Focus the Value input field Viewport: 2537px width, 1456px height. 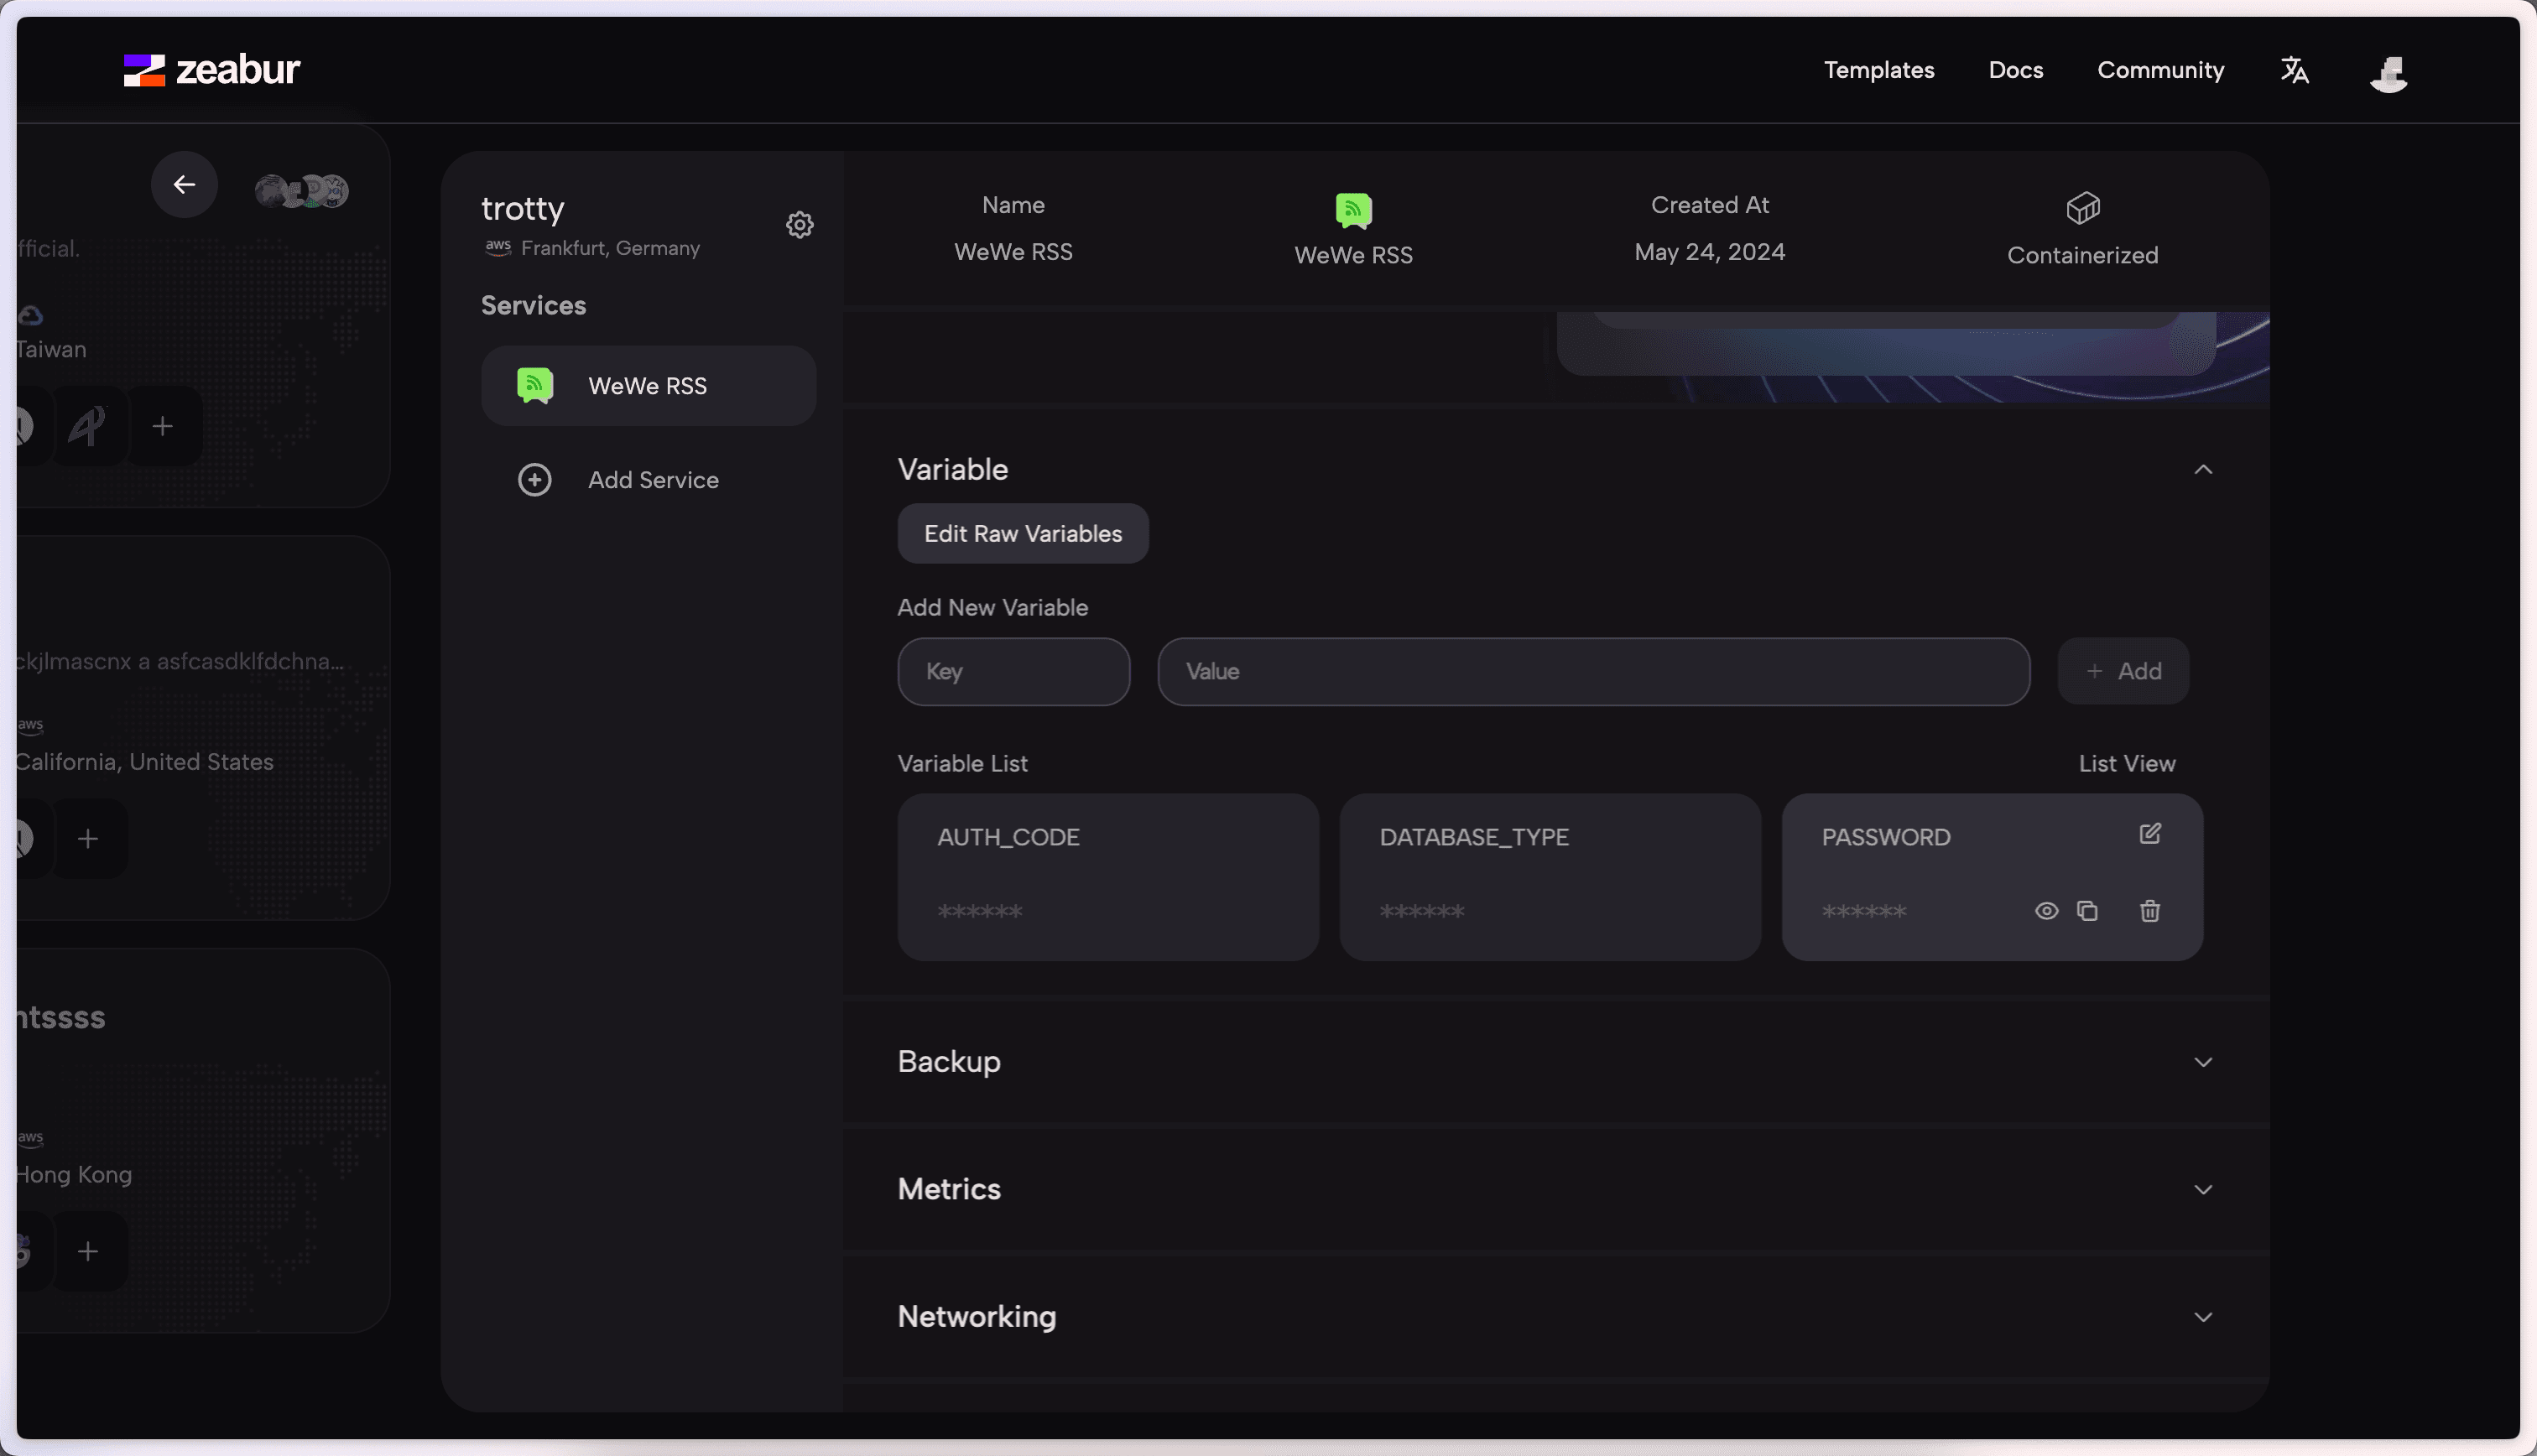click(x=1593, y=672)
